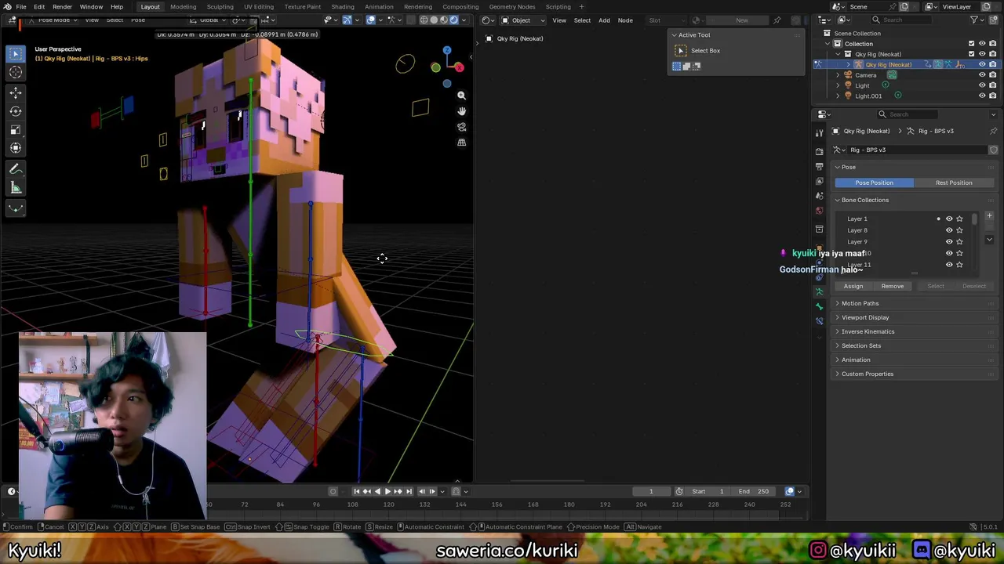Open the Global transform orientation dropdown
Image resolution: width=1004 pixels, height=564 pixels.
(x=209, y=20)
